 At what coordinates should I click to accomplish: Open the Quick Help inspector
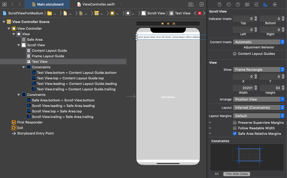(238, 5)
